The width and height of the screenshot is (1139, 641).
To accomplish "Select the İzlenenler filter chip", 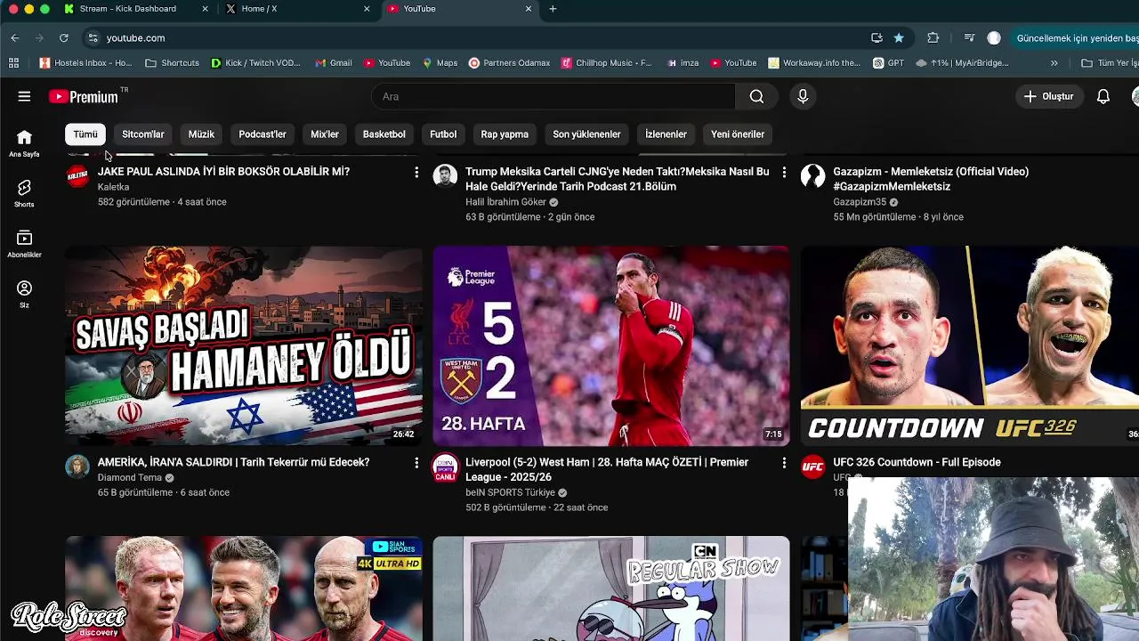I will click(666, 134).
